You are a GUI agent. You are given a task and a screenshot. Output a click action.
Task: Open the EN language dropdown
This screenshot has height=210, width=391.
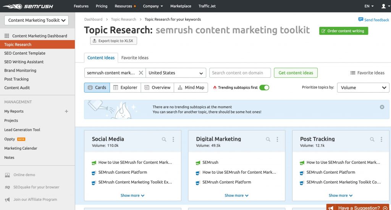pyautogui.click(x=369, y=6)
